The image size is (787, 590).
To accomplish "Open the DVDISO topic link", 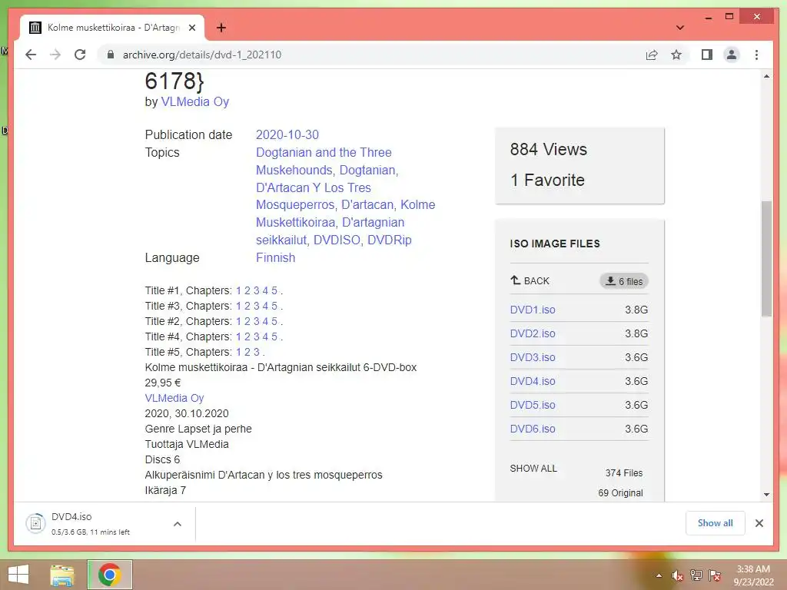I will pyautogui.click(x=337, y=240).
